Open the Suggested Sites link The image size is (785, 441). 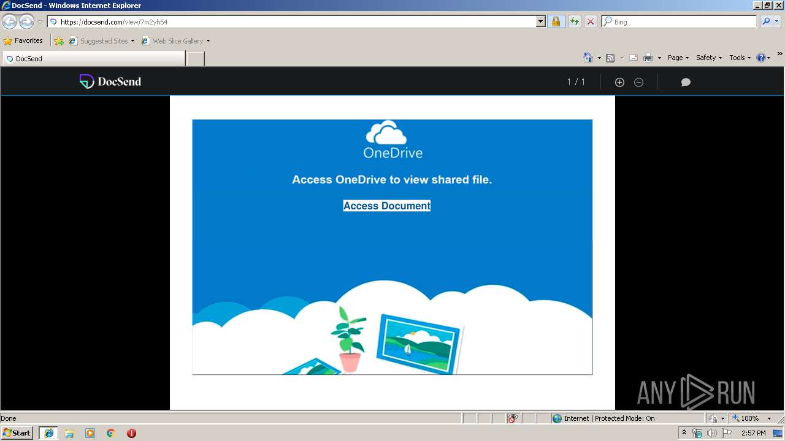101,41
